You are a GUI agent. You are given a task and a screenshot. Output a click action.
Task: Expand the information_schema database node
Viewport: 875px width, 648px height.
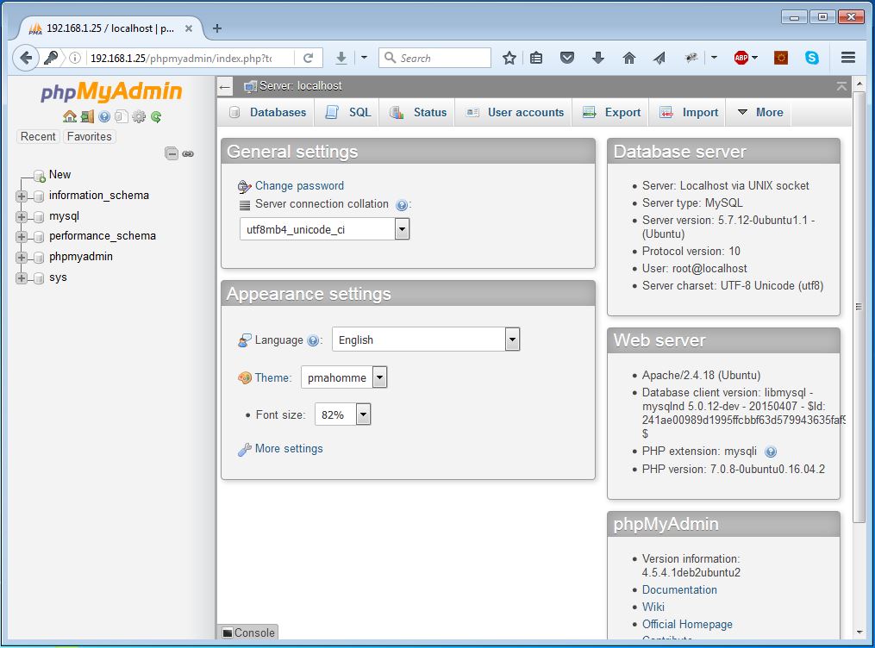tap(22, 196)
